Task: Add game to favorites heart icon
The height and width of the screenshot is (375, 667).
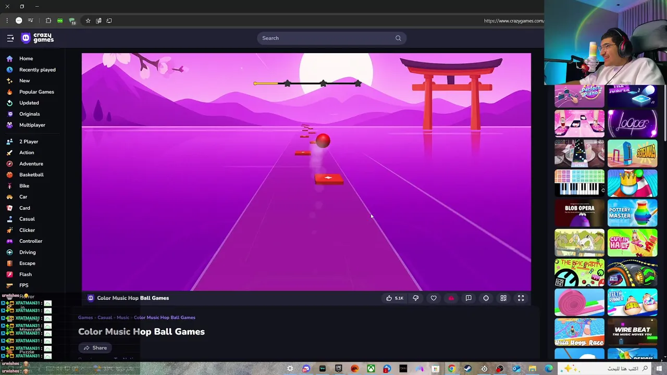Action: 434,298
